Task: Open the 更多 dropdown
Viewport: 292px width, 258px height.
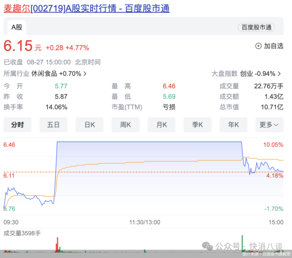Action: 270,125
